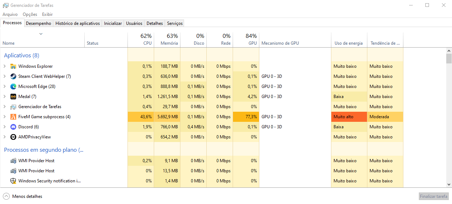Click the Windows Explorer folder icon

(13, 66)
